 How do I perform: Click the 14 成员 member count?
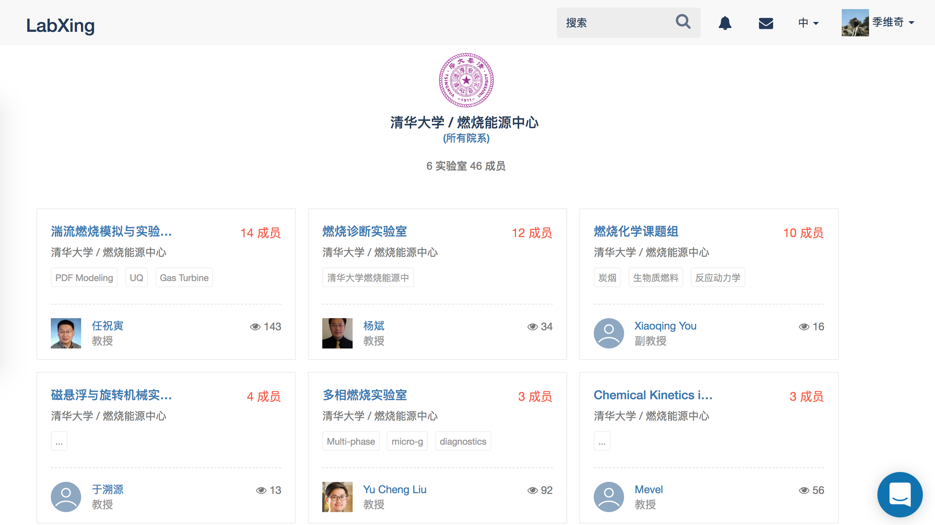coord(260,233)
